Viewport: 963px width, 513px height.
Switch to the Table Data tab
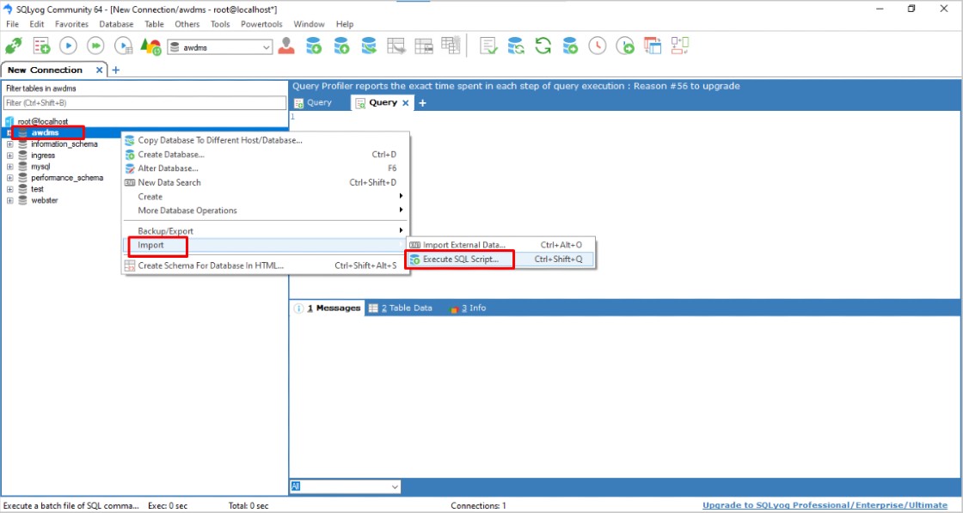tap(401, 308)
